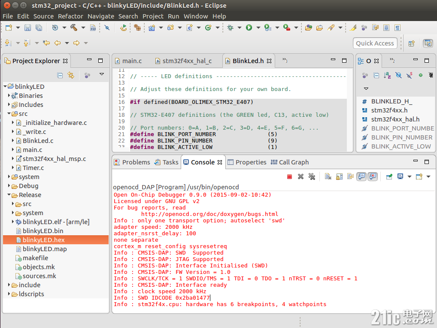This screenshot has width=437, height=328.
Task: Click Collapse All in Outline view
Action: click(x=376, y=75)
